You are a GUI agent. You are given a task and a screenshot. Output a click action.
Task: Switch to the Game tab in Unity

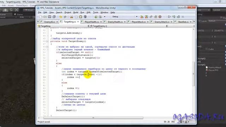click(x=18, y=14)
